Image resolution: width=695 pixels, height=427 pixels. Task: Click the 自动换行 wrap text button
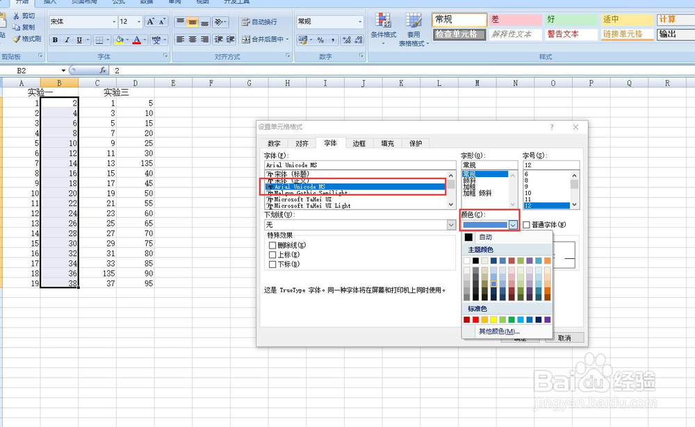point(259,22)
